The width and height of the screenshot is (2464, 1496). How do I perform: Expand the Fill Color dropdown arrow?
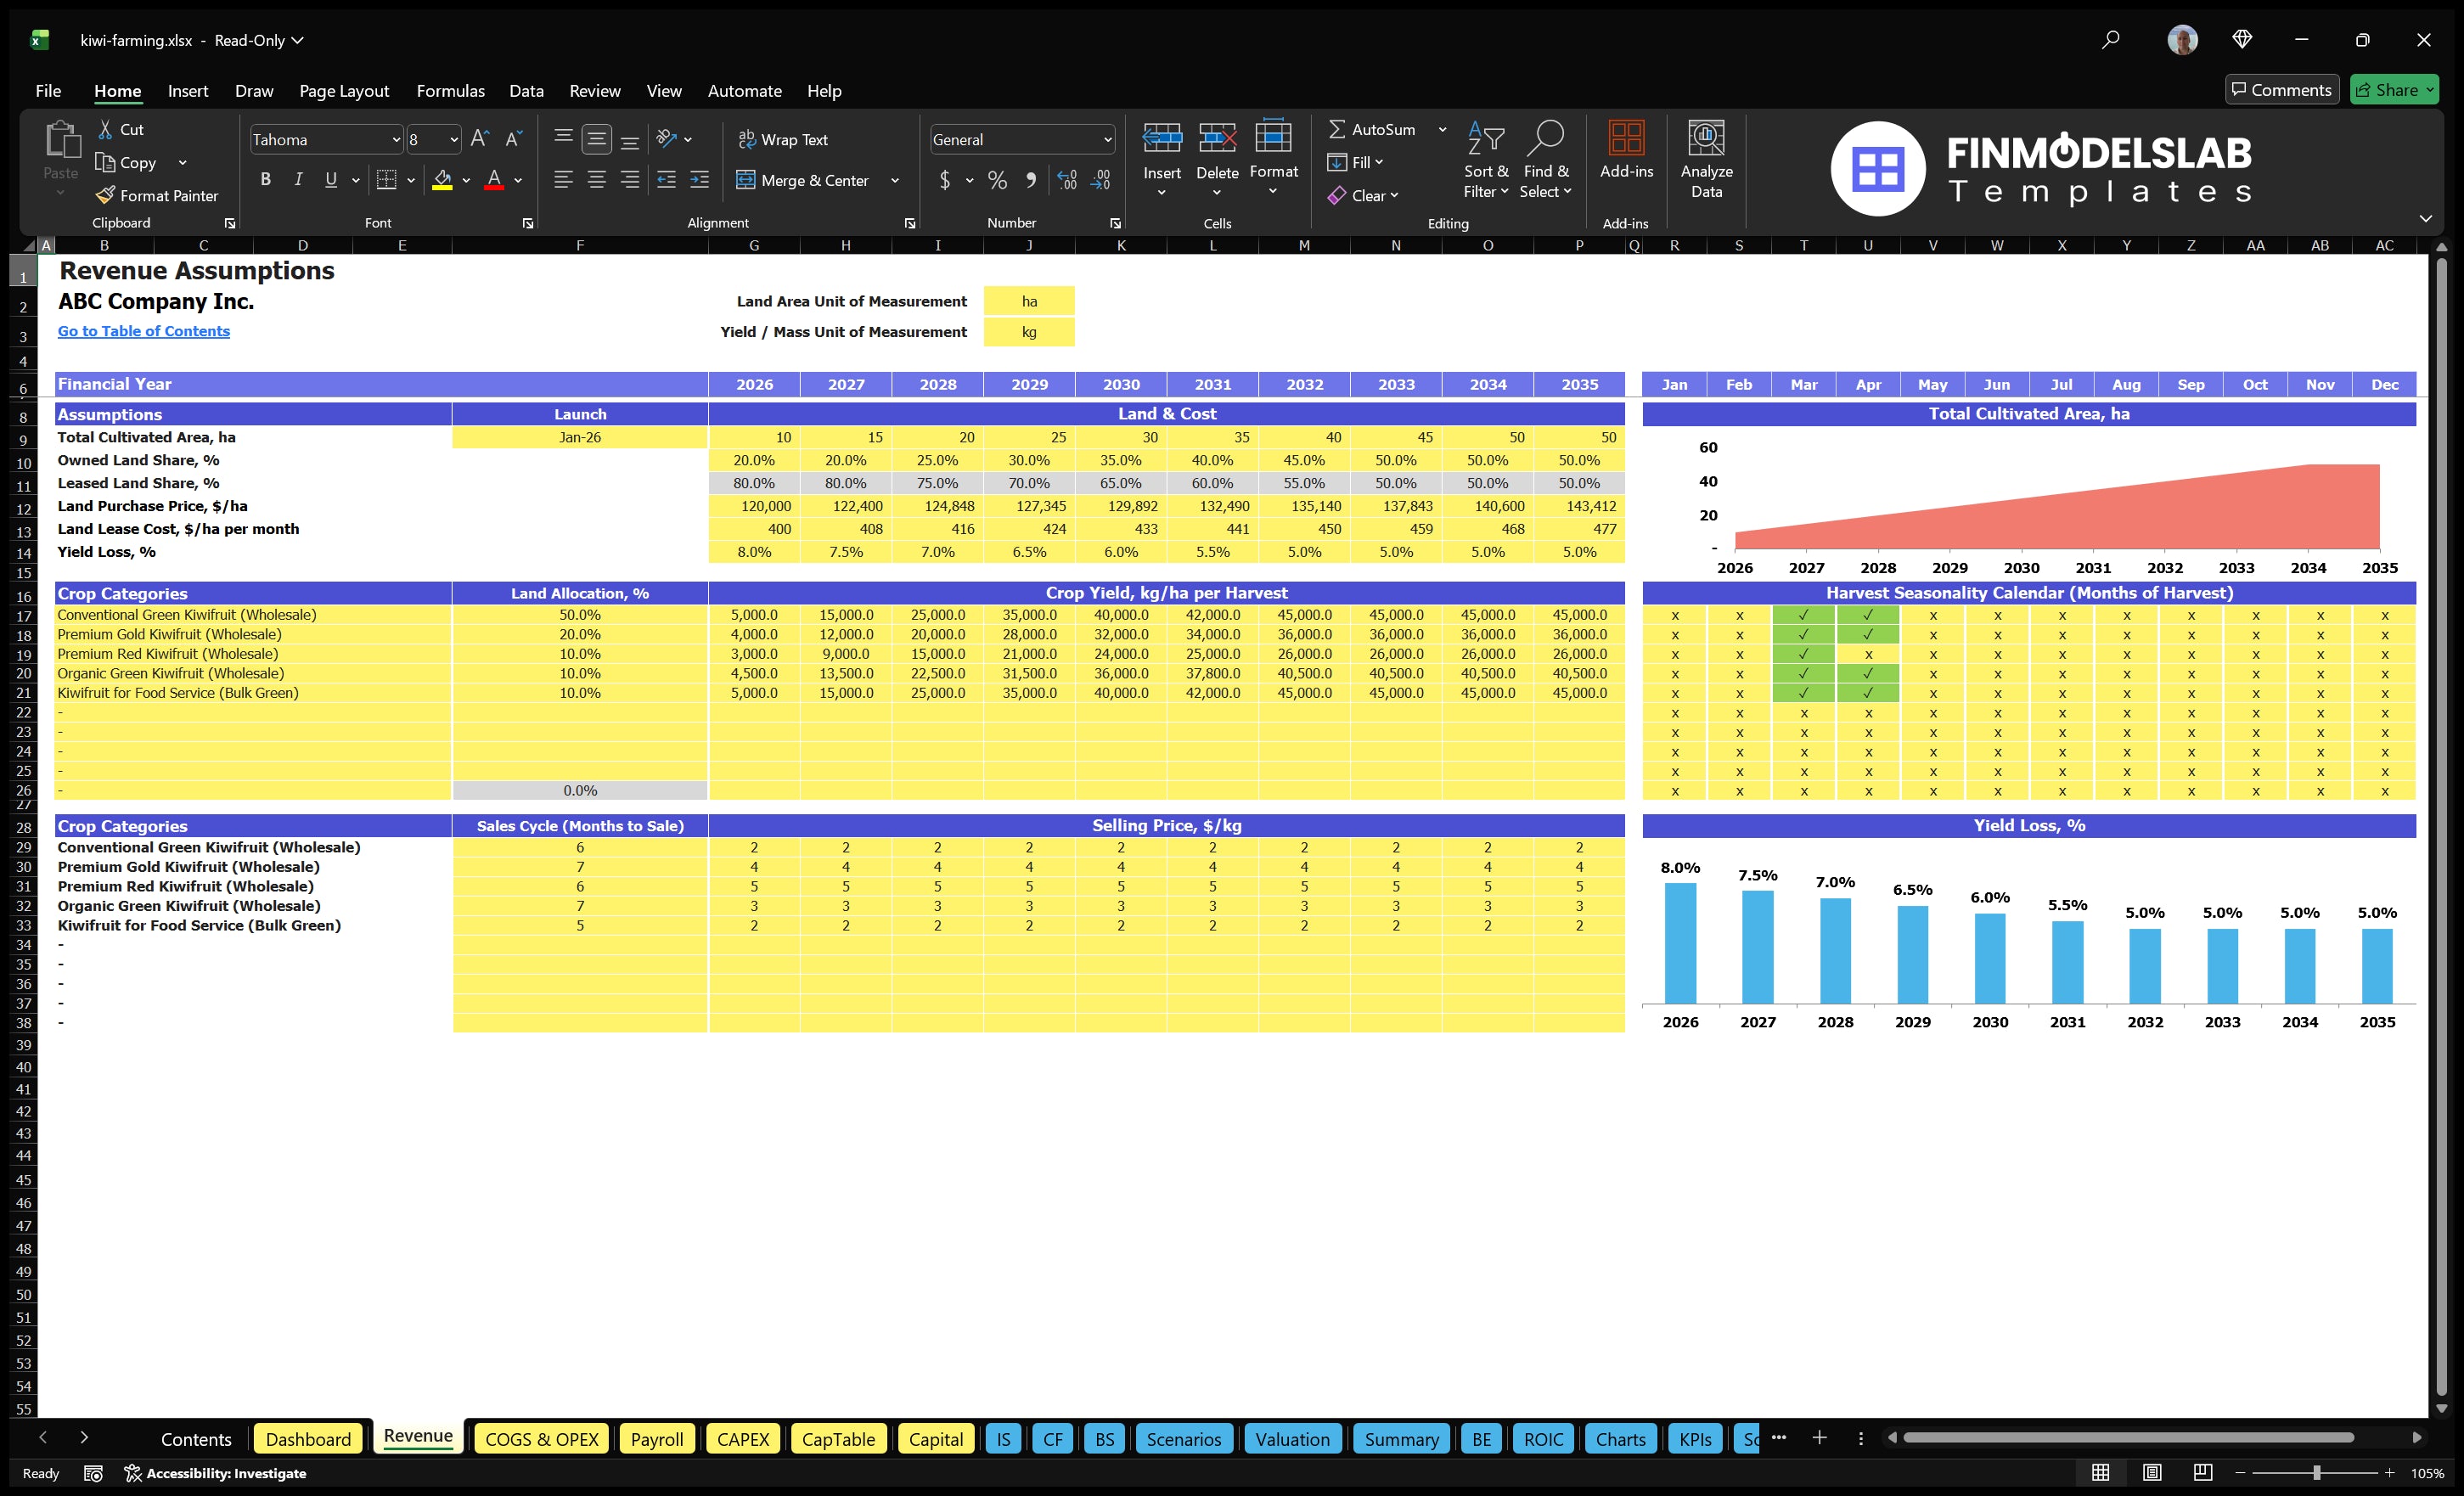tap(465, 181)
